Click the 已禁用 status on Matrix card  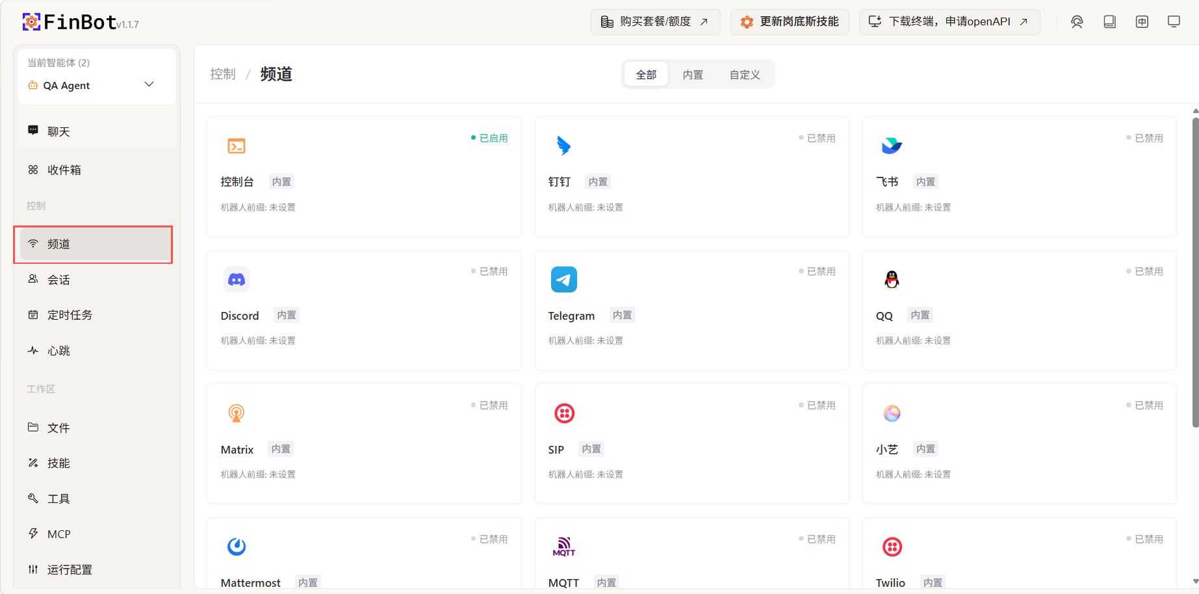489,405
